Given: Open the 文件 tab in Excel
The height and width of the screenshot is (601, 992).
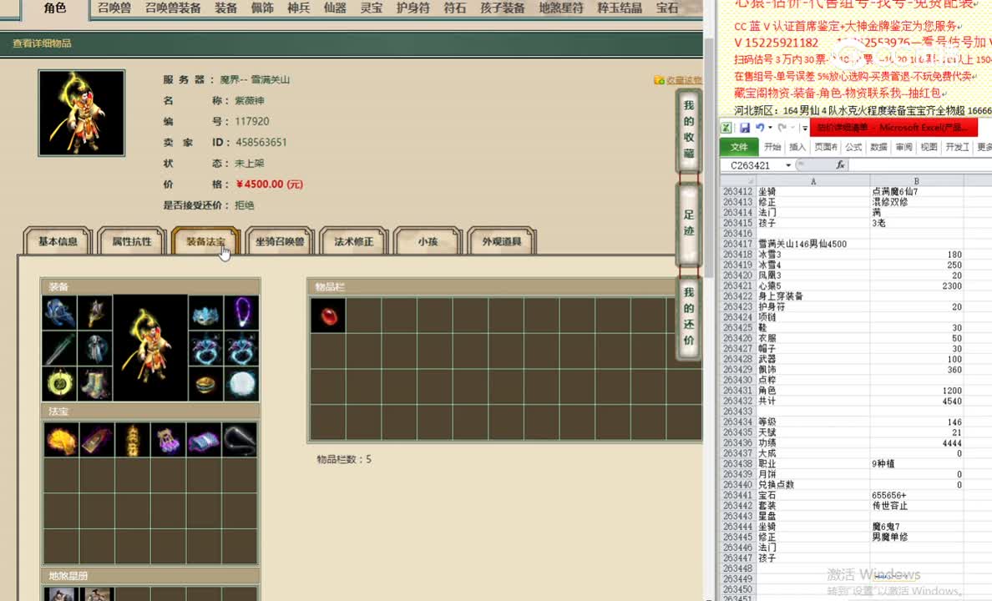Looking at the screenshot, I should point(739,147).
